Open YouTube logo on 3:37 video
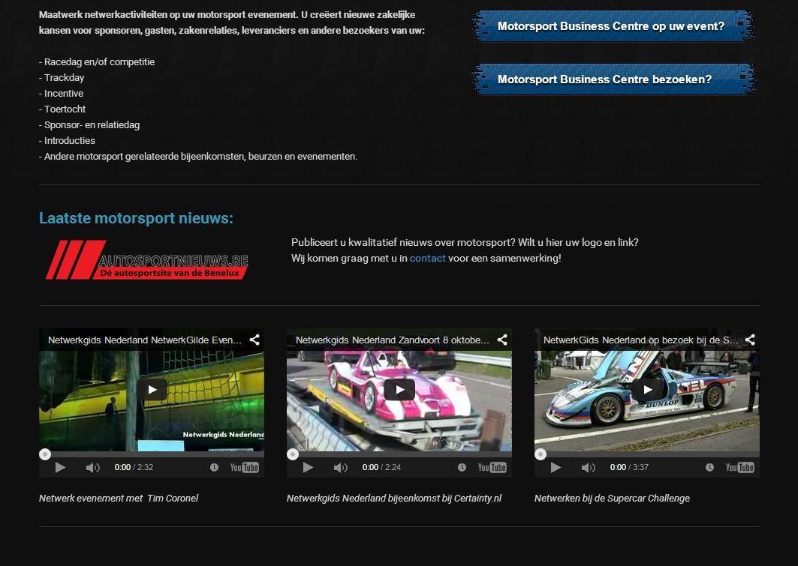This screenshot has height=566, width=798. [740, 468]
